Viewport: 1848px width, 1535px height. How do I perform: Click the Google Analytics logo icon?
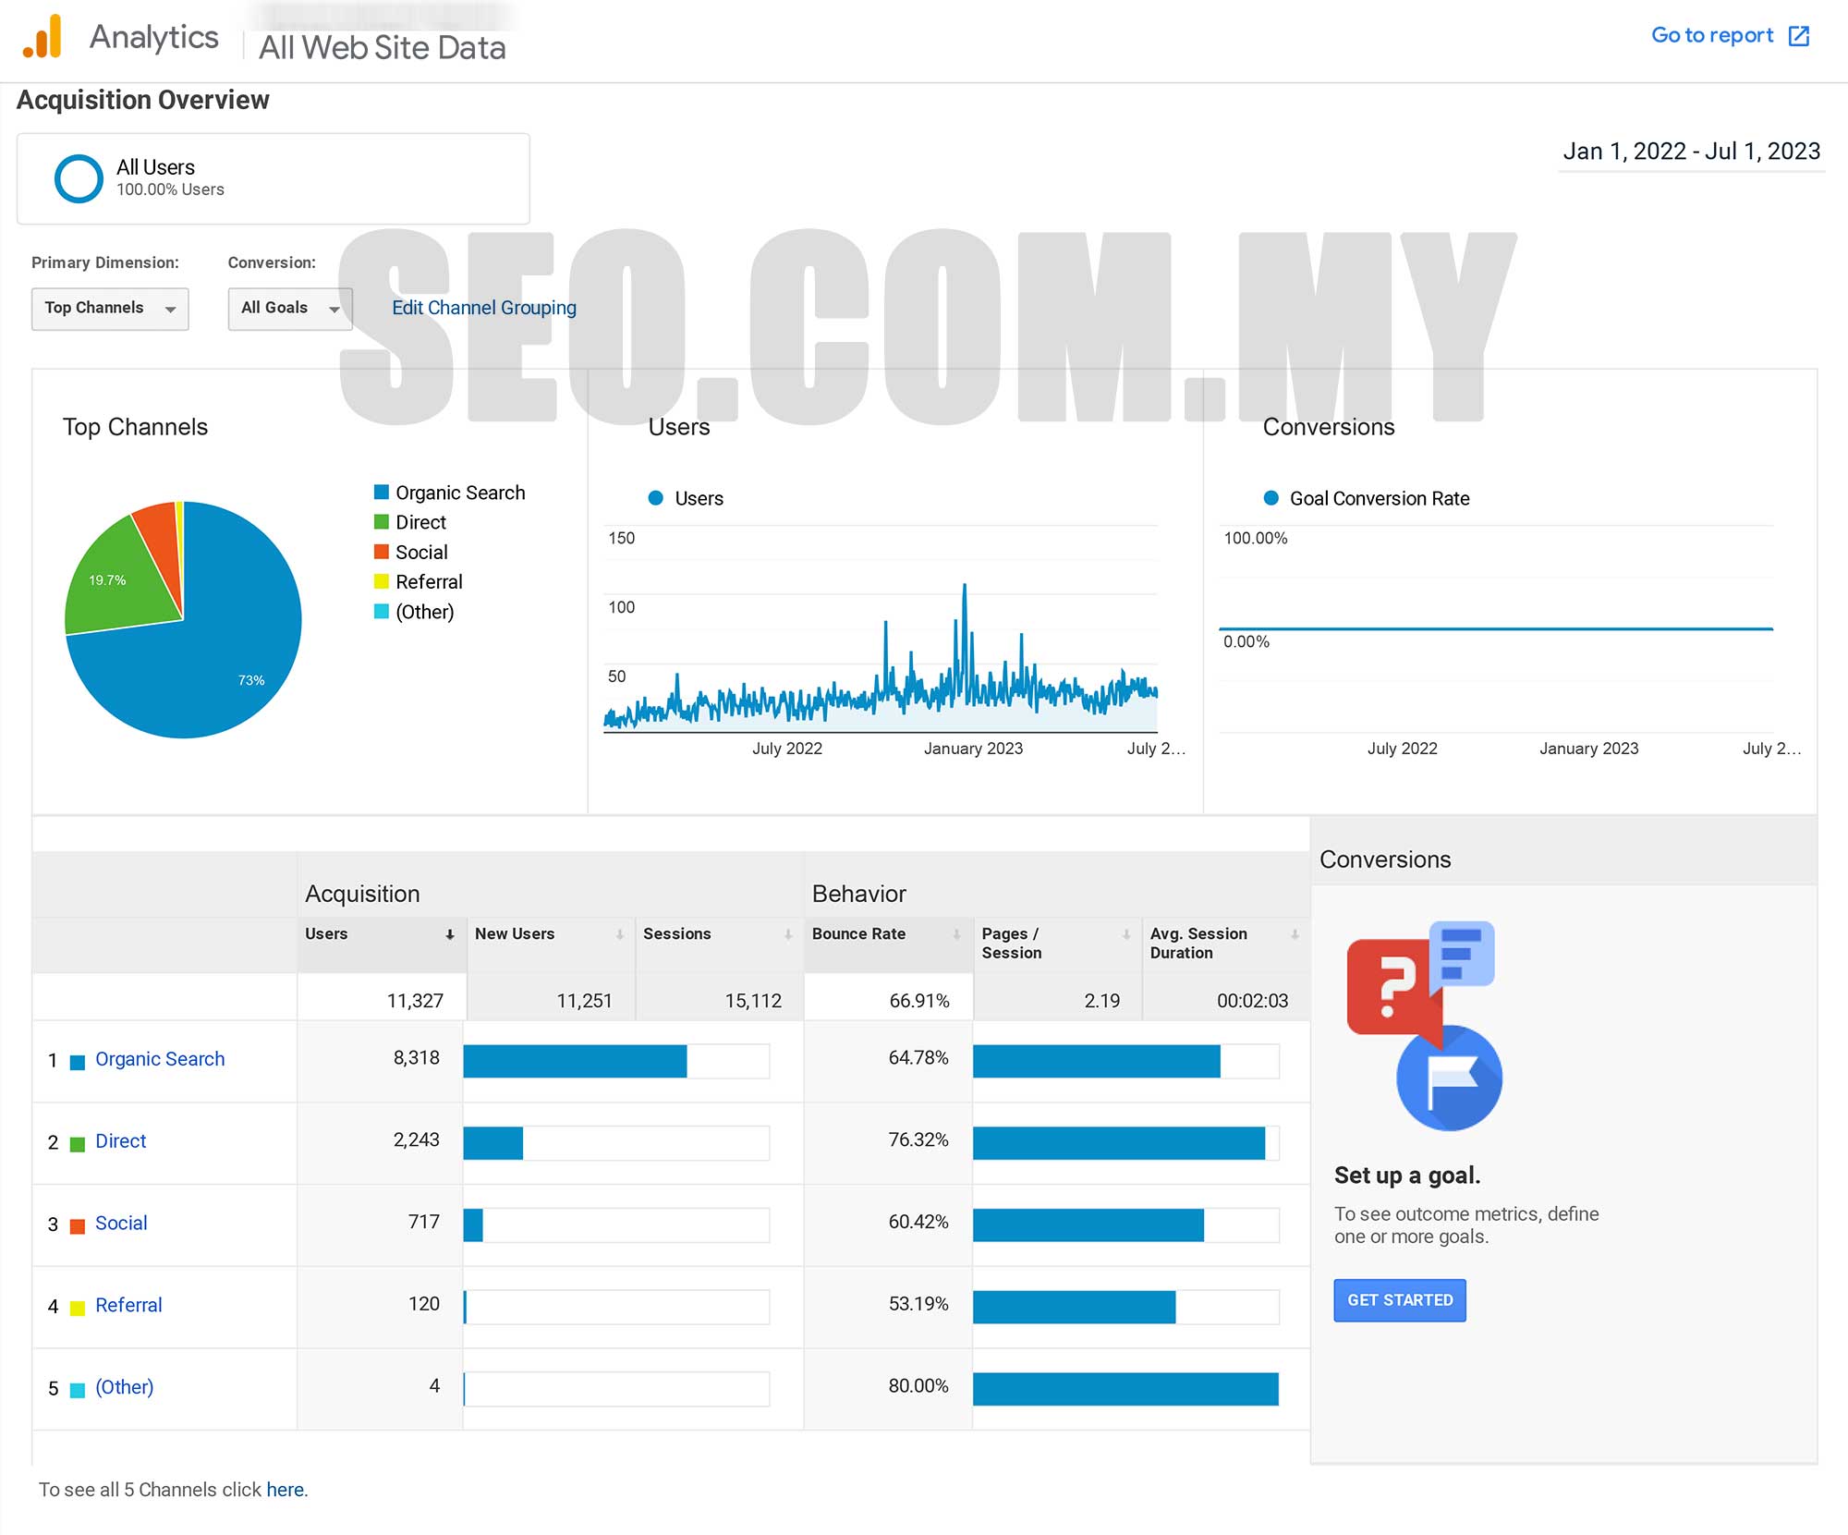pyautogui.click(x=43, y=36)
